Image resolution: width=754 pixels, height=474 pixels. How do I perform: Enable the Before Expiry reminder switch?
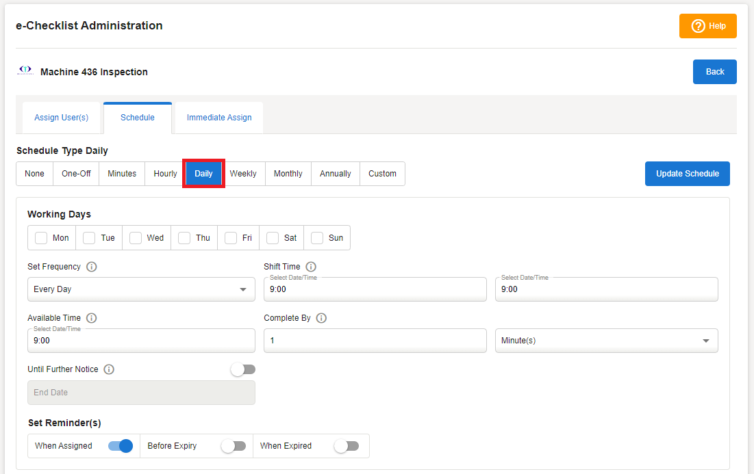point(233,446)
